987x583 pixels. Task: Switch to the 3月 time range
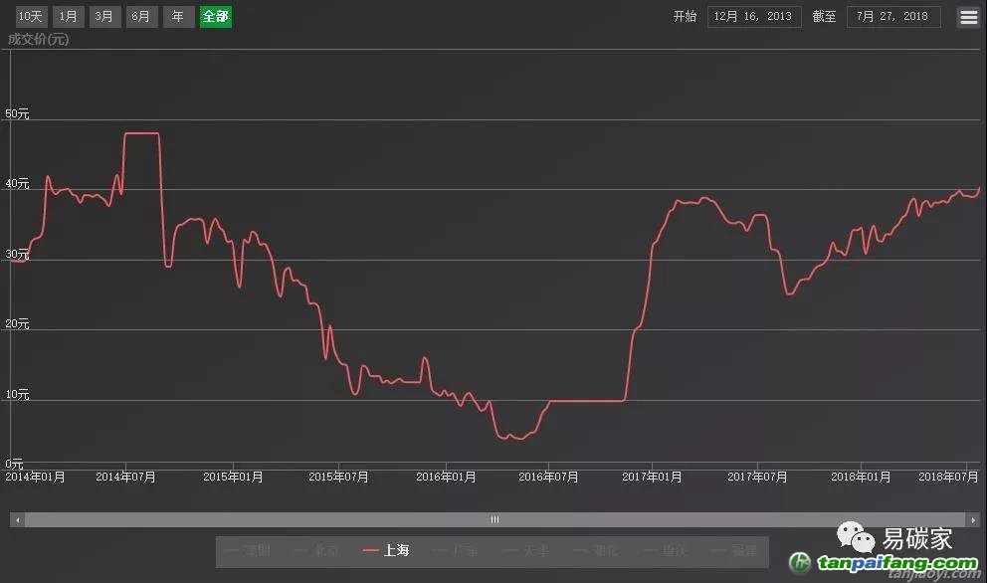click(x=103, y=17)
